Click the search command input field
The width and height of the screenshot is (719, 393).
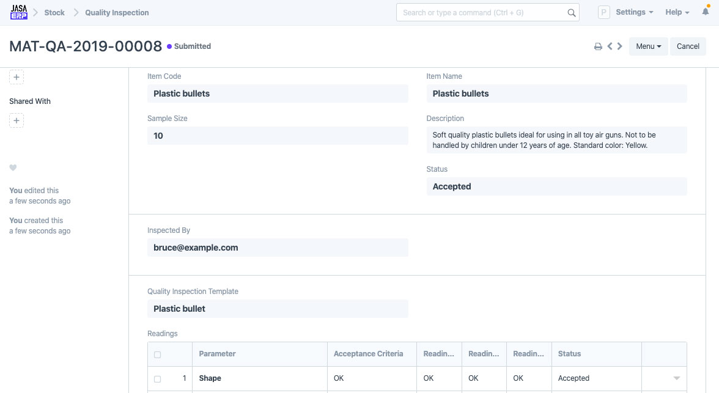pos(482,13)
